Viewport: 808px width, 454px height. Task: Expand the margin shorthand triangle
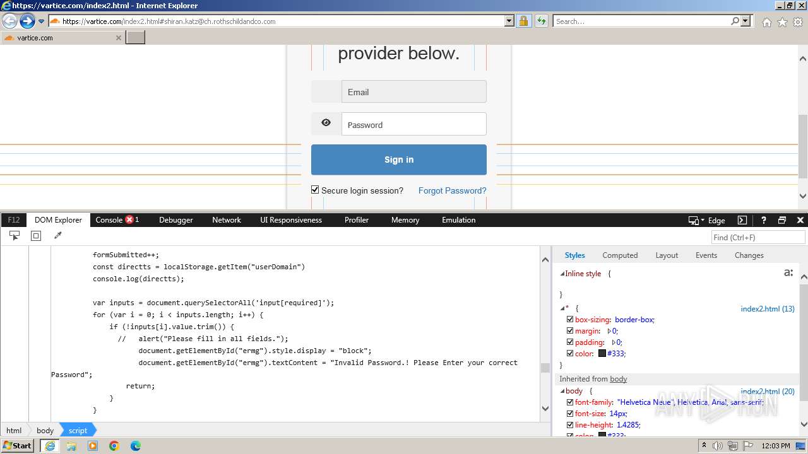click(610, 331)
